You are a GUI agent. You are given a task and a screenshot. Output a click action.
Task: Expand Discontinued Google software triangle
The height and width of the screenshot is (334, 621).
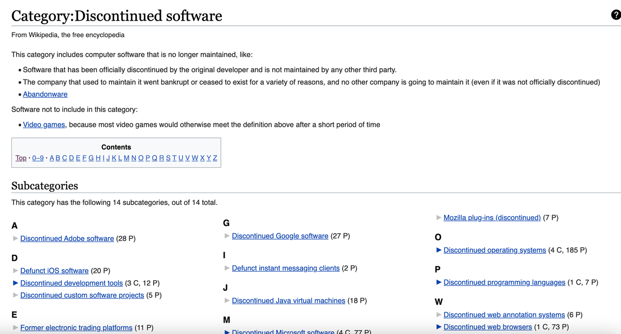pos(227,236)
